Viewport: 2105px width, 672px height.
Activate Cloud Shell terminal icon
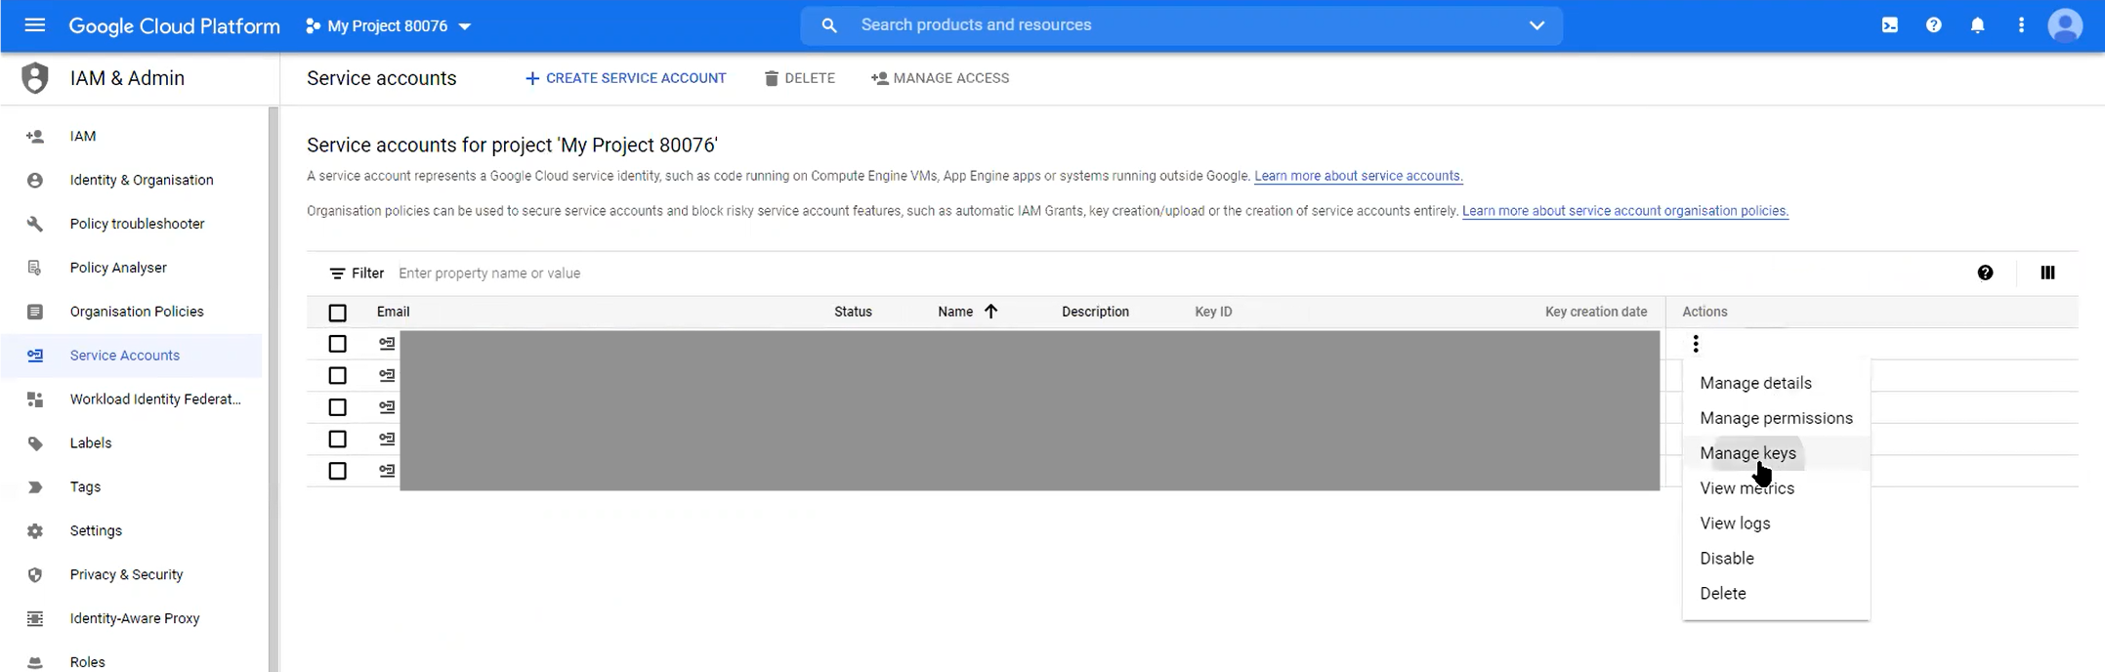pyautogui.click(x=1889, y=25)
